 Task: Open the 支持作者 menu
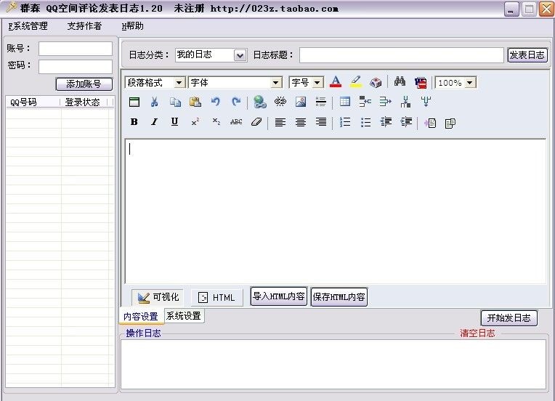point(84,26)
